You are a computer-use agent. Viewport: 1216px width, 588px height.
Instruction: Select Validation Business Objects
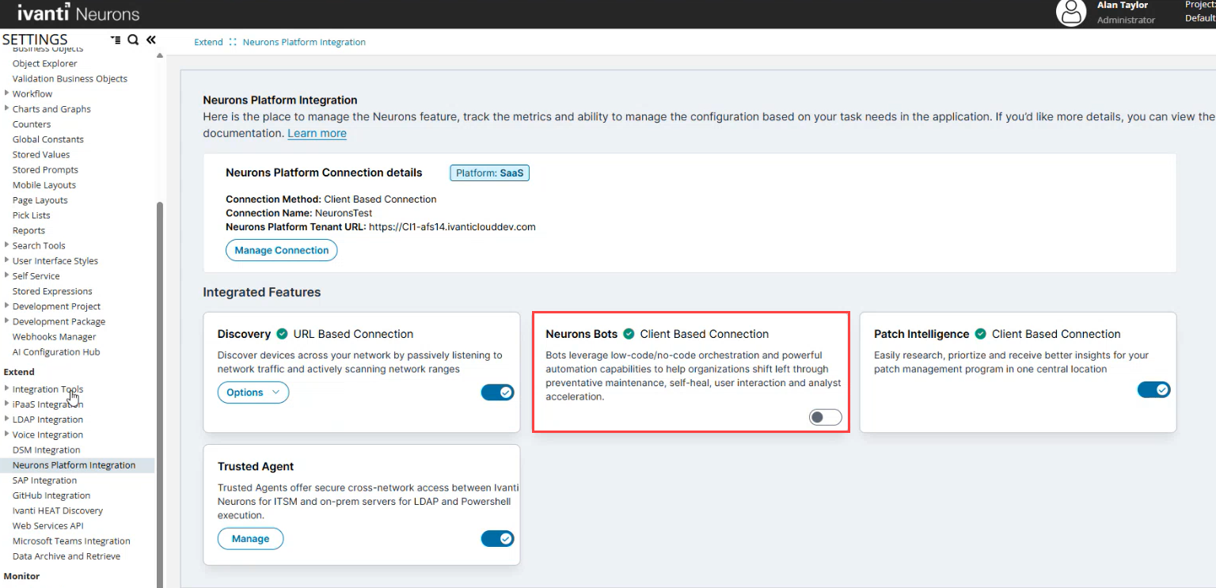[x=70, y=78]
